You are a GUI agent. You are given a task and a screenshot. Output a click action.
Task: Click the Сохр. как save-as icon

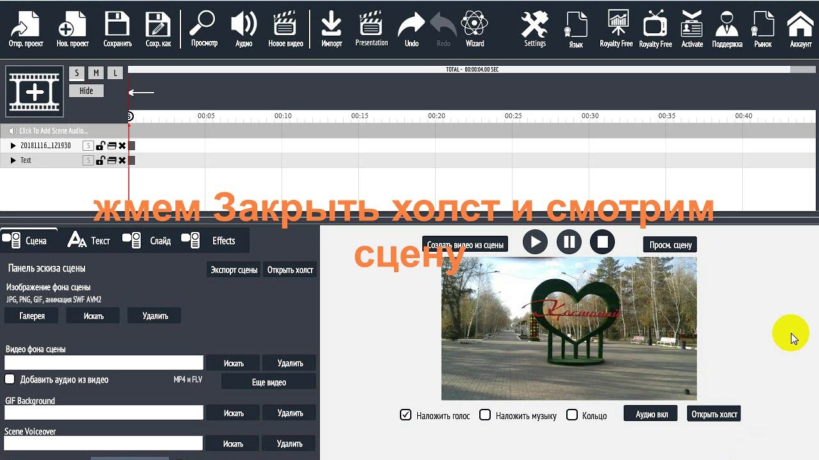point(157,29)
